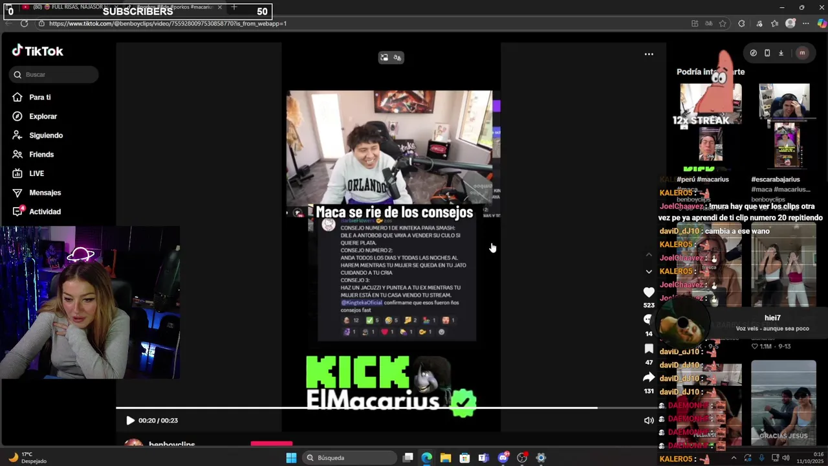Open the Windows Start menu
This screenshot has height=466, width=828.
pos(291,458)
